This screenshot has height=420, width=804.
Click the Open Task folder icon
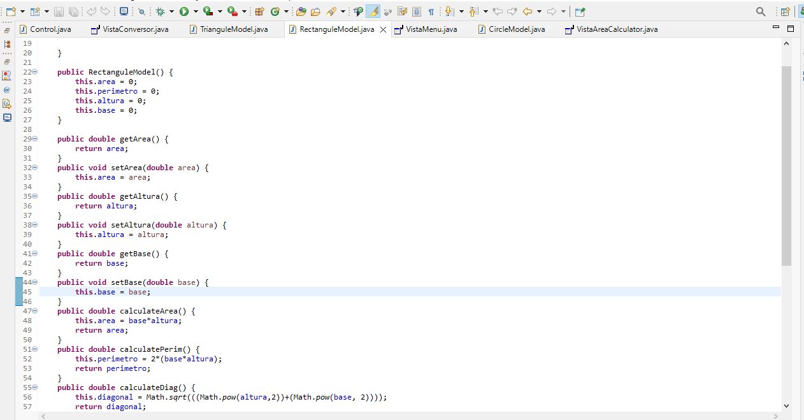tap(315, 11)
